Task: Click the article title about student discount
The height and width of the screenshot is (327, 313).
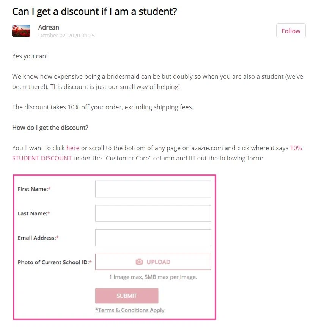Action: click(94, 11)
